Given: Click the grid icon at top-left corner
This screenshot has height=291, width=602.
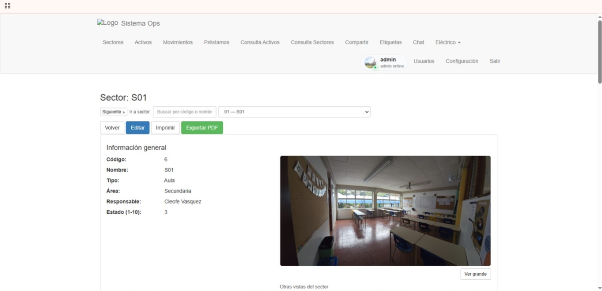Looking at the screenshot, I should (8, 6).
